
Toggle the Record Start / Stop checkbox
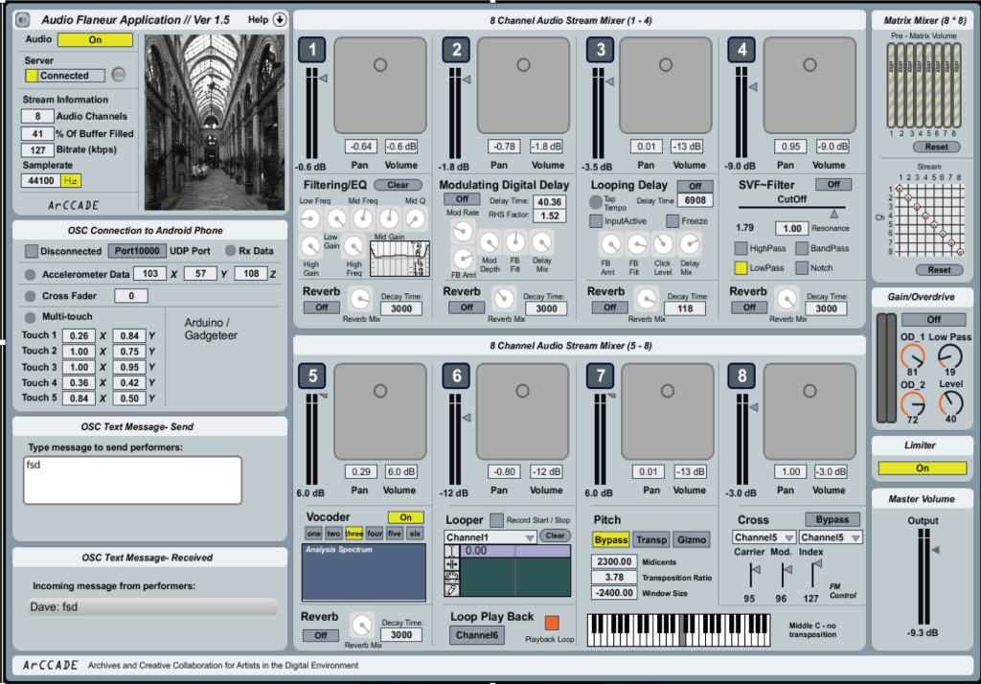coord(496,520)
